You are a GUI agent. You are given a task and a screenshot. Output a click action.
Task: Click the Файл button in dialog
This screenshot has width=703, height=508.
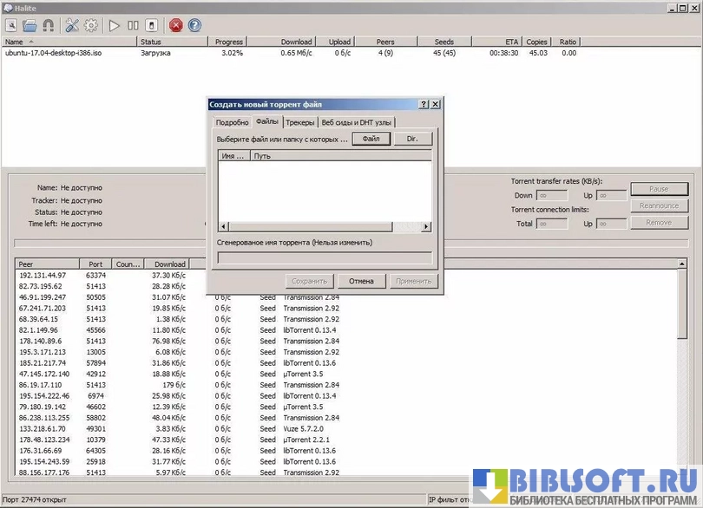(x=371, y=139)
